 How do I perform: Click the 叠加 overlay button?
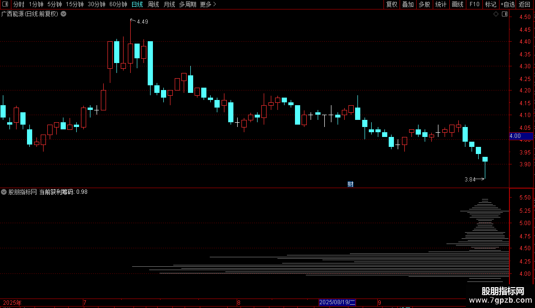[408, 4]
